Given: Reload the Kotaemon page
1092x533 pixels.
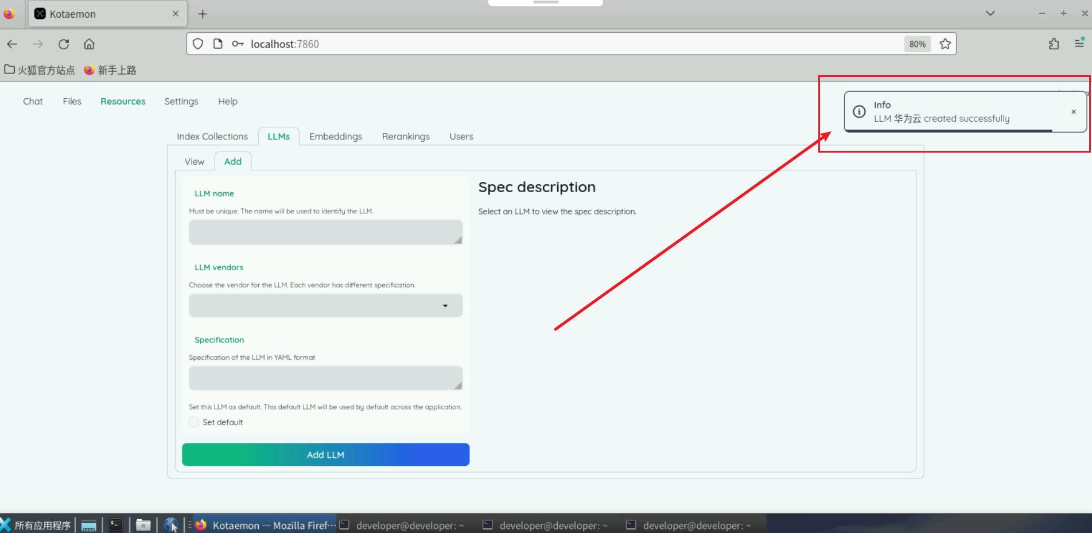Looking at the screenshot, I should (x=64, y=44).
